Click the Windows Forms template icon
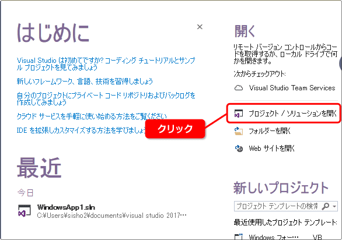342x240 pixels. click(239, 237)
